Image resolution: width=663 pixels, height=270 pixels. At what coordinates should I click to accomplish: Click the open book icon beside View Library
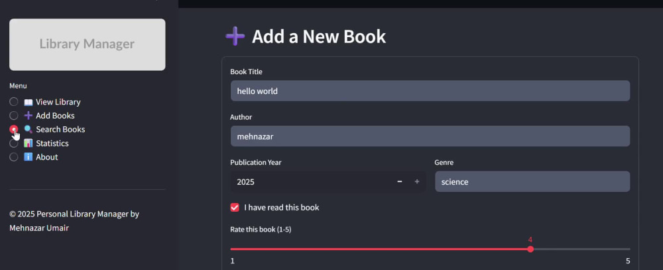[29, 102]
